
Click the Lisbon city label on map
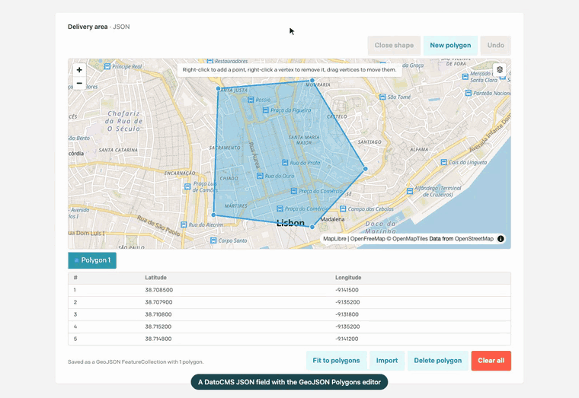tap(290, 223)
